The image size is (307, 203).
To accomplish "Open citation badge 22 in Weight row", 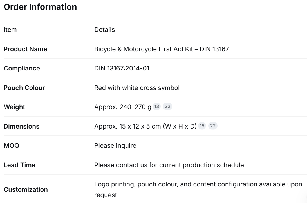I will point(167,107).
